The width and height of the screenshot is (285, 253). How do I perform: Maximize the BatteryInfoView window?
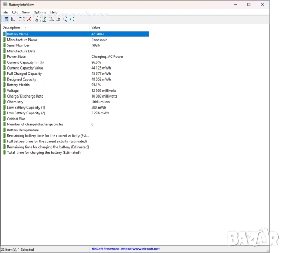pyautogui.click(x=249, y=5)
